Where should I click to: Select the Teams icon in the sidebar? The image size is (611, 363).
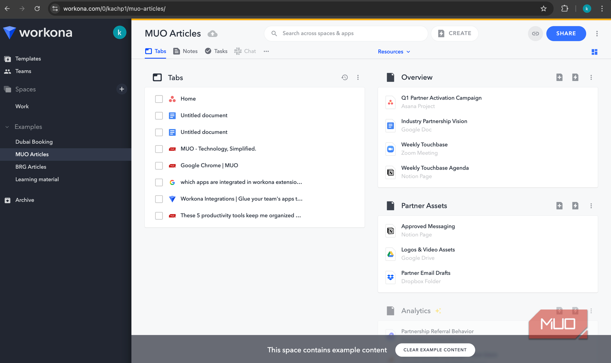pyautogui.click(x=8, y=71)
